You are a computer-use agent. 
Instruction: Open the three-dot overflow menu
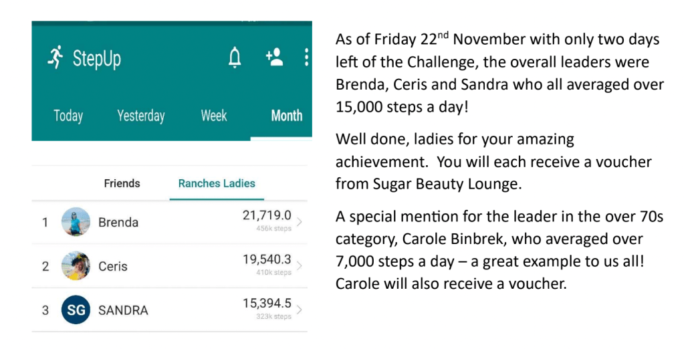306,57
